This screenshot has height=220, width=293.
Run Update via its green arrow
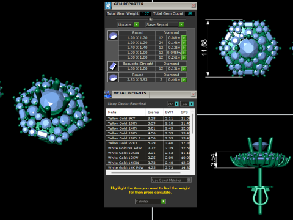click(136, 24)
